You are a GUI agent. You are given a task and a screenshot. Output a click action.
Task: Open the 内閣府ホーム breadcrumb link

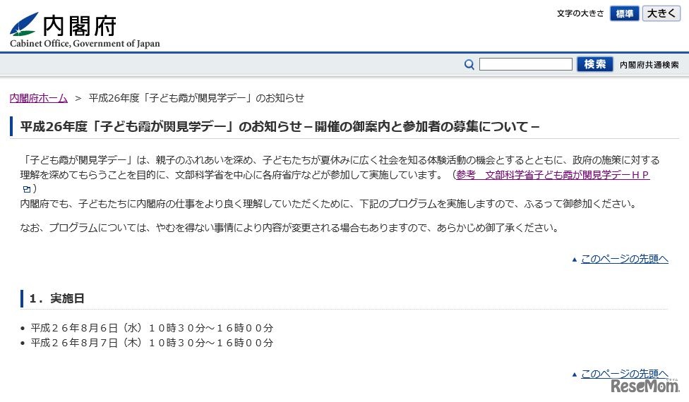tap(39, 98)
